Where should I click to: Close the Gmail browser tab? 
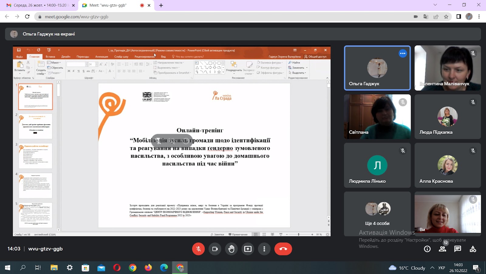click(73, 5)
